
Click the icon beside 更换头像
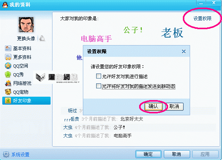[x=42, y=38]
